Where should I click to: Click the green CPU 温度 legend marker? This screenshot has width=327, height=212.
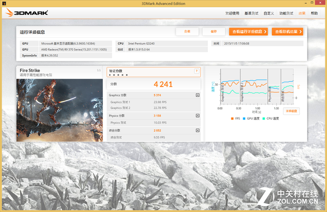[x=264, y=119]
